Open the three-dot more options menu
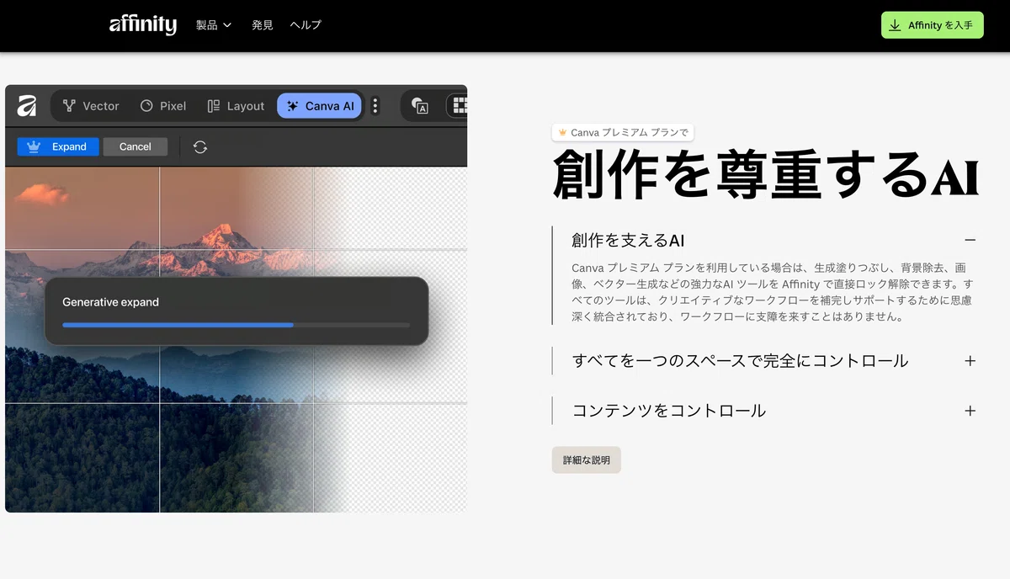Viewport: 1010px width, 579px height. click(x=375, y=106)
